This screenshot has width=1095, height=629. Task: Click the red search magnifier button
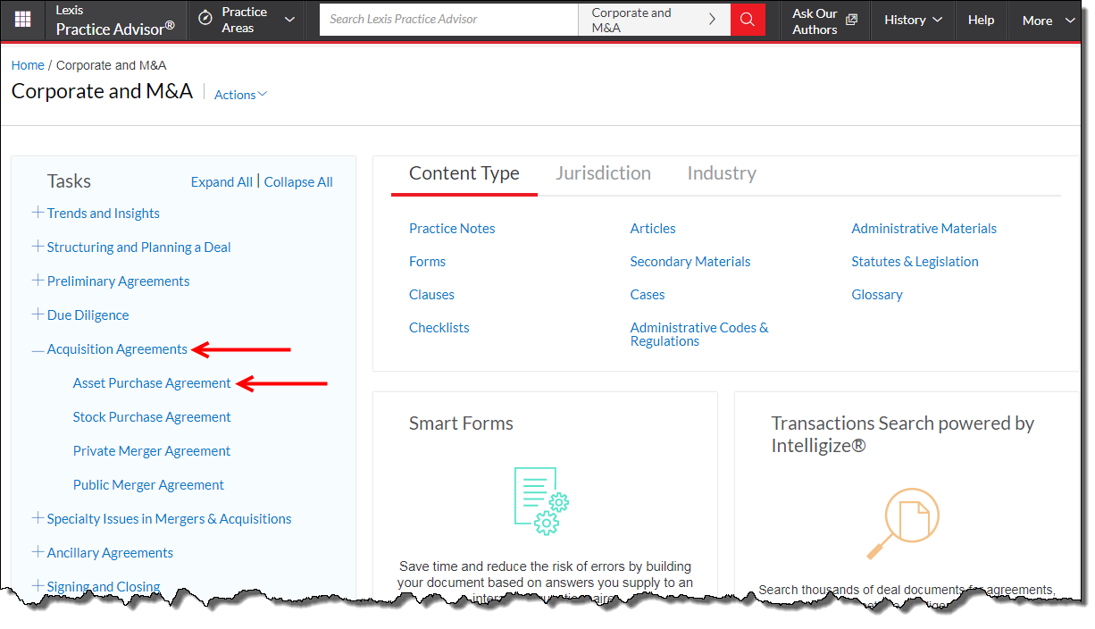pyautogui.click(x=748, y=20)
